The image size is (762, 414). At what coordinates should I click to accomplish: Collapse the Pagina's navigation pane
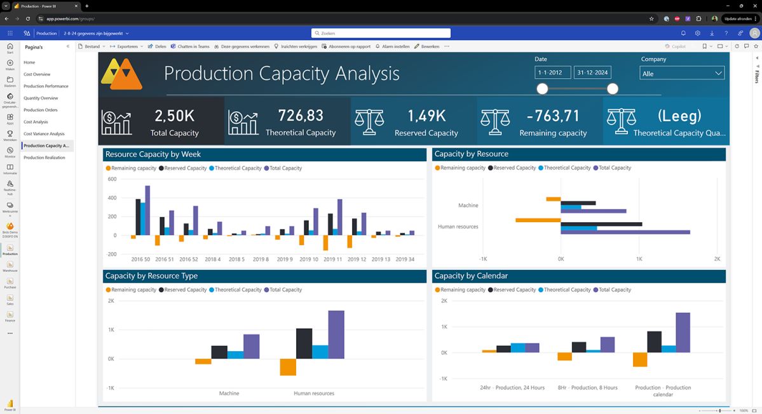68,46
